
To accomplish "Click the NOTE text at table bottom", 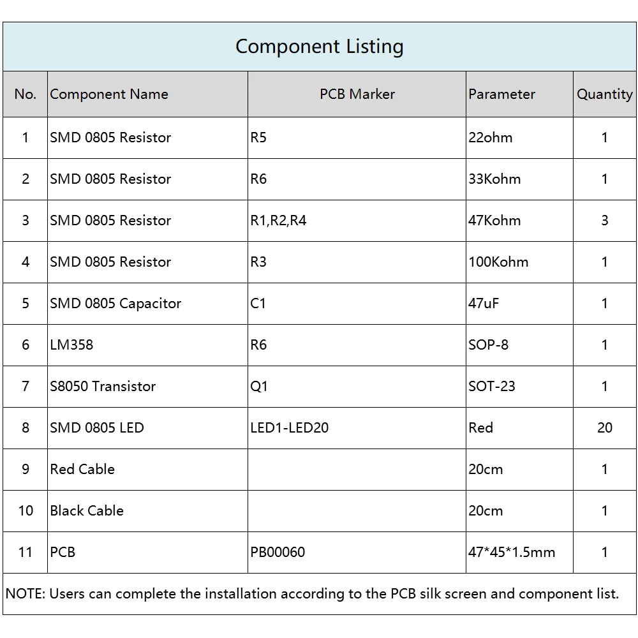I will pos(312,594).
